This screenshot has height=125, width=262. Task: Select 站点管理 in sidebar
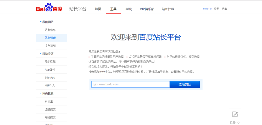coord(50,38)
